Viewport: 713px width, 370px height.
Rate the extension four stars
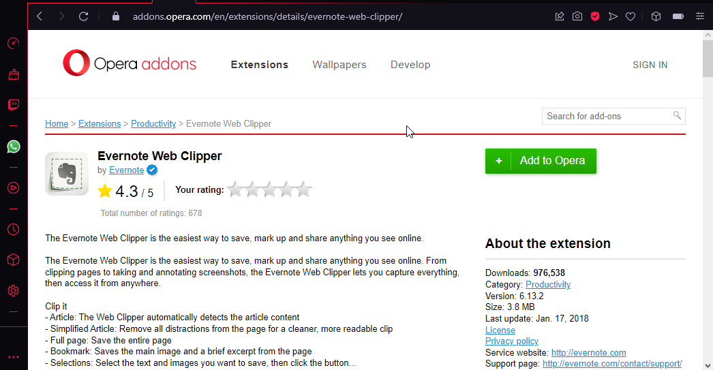click(x=287, y=189)
